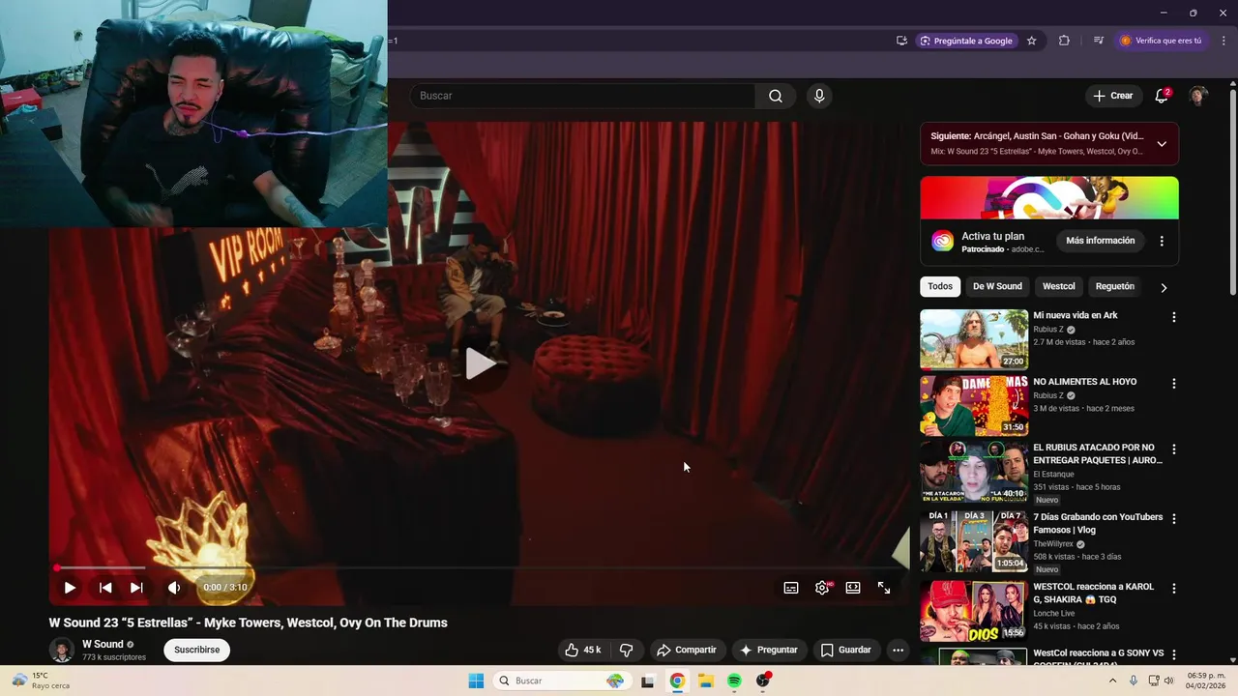Open options for Mi nueva vida en Ark

1174,317
